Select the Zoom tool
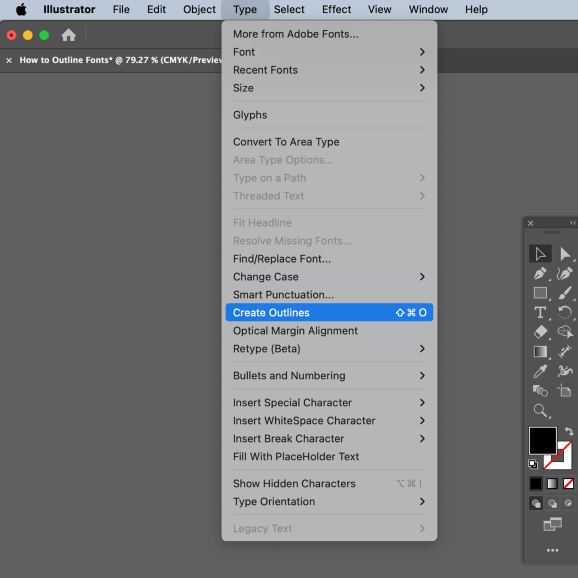Image resolution: width=578 pixels, height=578 pixels. 540,410
